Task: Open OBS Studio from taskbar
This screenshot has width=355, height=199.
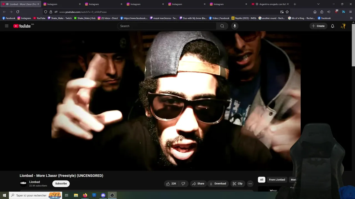Action: pyautogui.click(x=112, y=195)
